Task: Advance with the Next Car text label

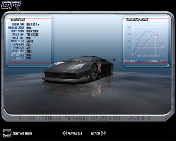Action: (x=95, y=134)
